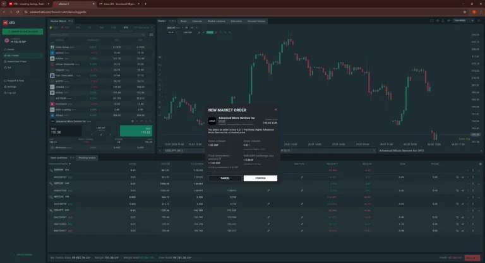Select the Adidas row in Market Watch
Viewport: 485px width, 263px height.
click(101, 59)
